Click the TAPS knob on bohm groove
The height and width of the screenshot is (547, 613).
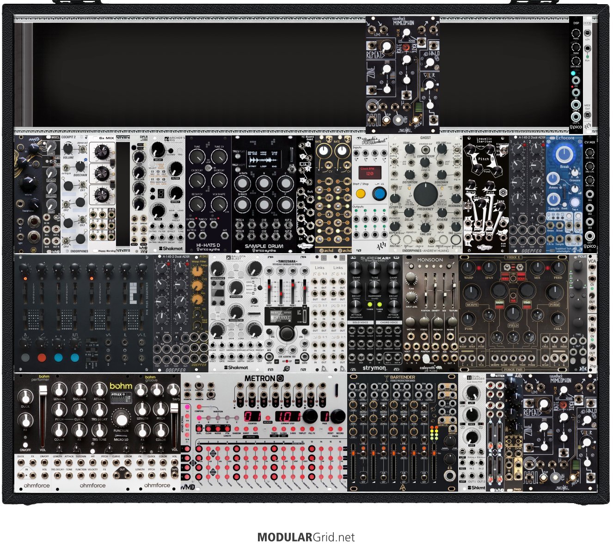coord(173,389)
